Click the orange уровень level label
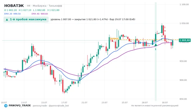Image resolution: width=195 pixels, height=109 pixels. pos(114,38)
